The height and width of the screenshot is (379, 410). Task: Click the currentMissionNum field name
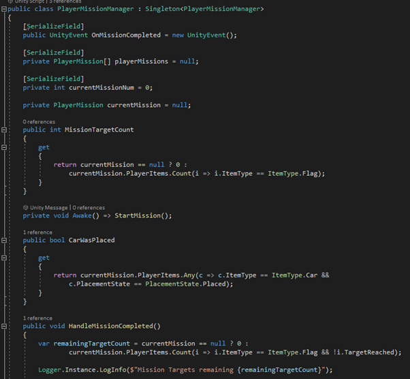pos(101,87)
